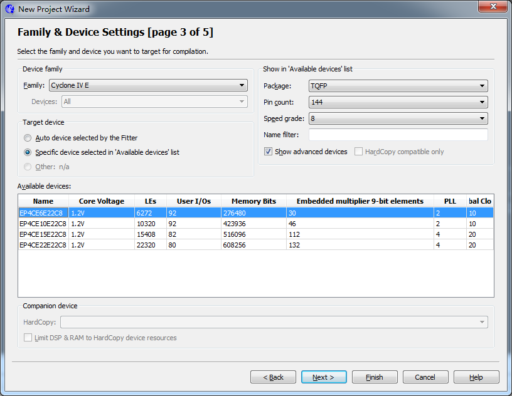
Task: Click LEs value 22320
Action: [146, 245]
